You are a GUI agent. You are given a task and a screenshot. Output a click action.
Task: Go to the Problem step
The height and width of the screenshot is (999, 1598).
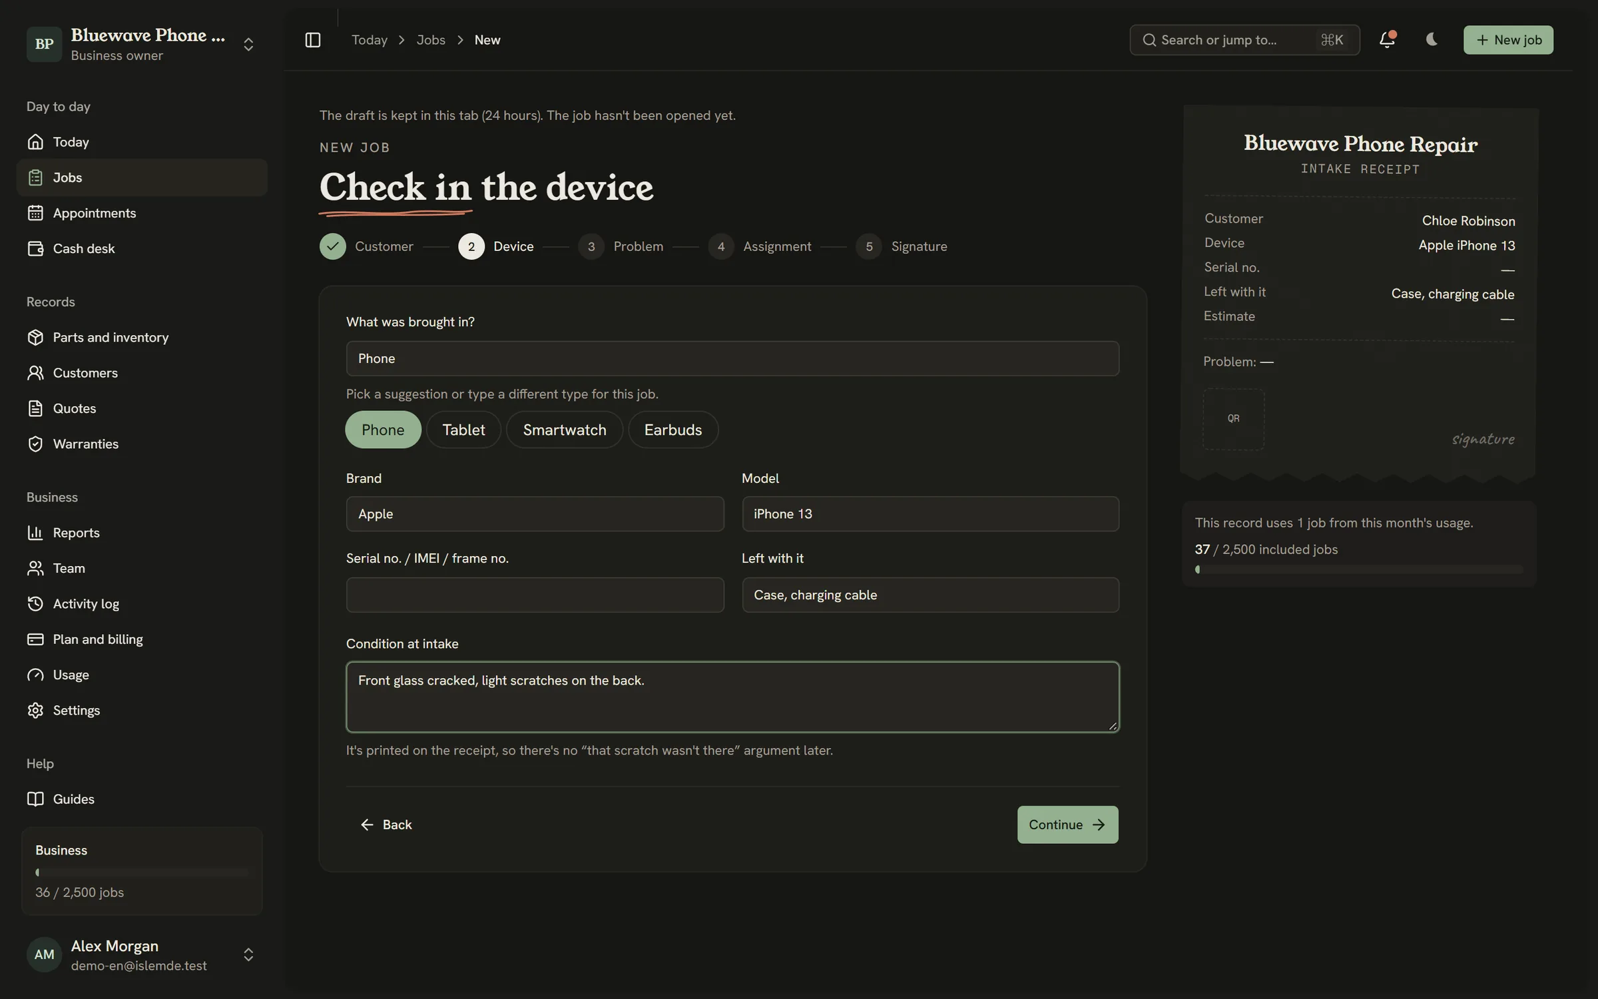(621, 246)
